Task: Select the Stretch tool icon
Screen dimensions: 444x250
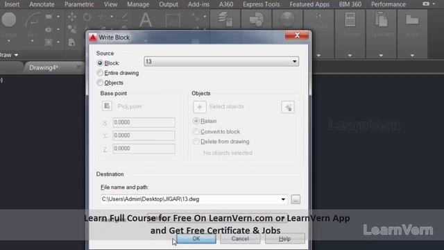Action: click(72, 42)
